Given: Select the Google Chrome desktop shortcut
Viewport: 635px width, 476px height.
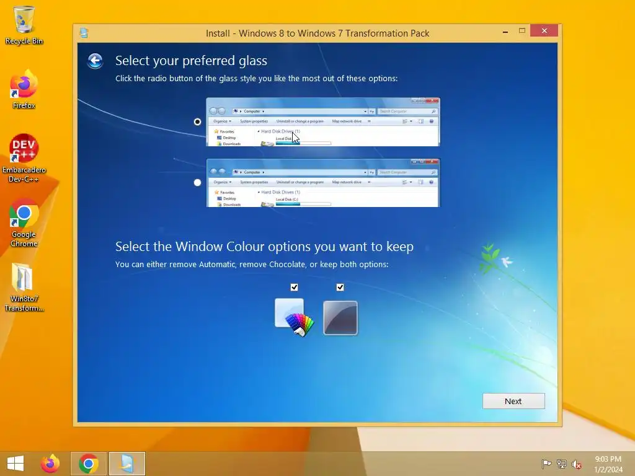Looking at the screenshot, I should tap(24, 223).
